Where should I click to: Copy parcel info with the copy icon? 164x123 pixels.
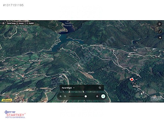click(100, 88)
